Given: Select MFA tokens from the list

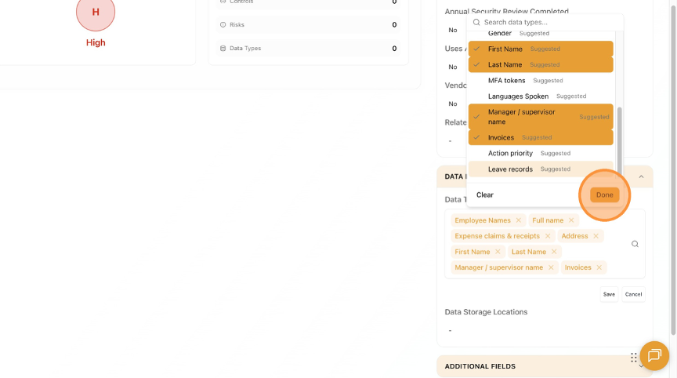Looking at the screenshot, I should [507, 81].
